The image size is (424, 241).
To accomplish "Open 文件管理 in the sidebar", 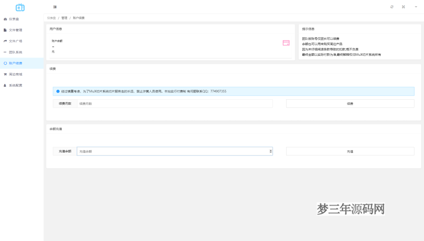I will click(15, 30).
